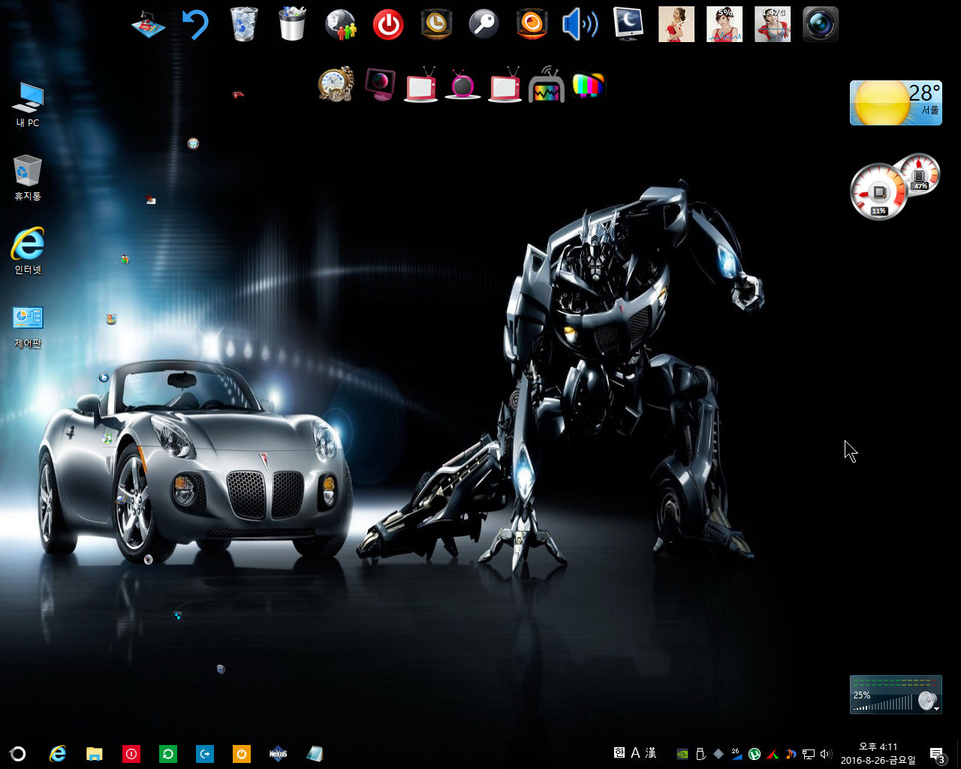Image resolution: width=961 pixels, height=769 pixels.
Task: Click the 漢 hanja conversion indicator
Action: [x=651, y=752]
